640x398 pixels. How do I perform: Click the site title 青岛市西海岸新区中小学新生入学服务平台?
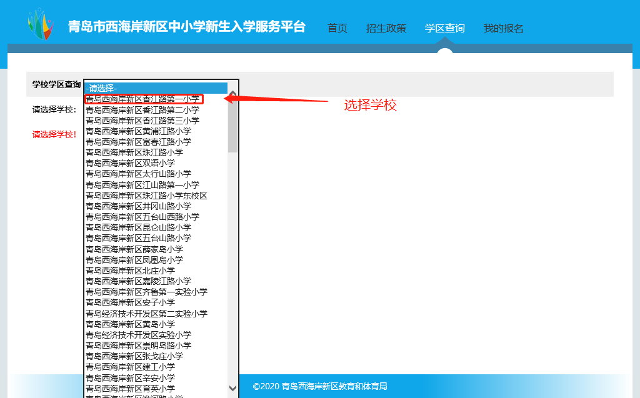187,26
